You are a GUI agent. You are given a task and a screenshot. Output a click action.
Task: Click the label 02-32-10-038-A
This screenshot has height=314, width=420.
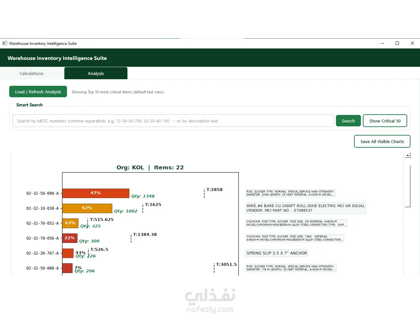43,208
